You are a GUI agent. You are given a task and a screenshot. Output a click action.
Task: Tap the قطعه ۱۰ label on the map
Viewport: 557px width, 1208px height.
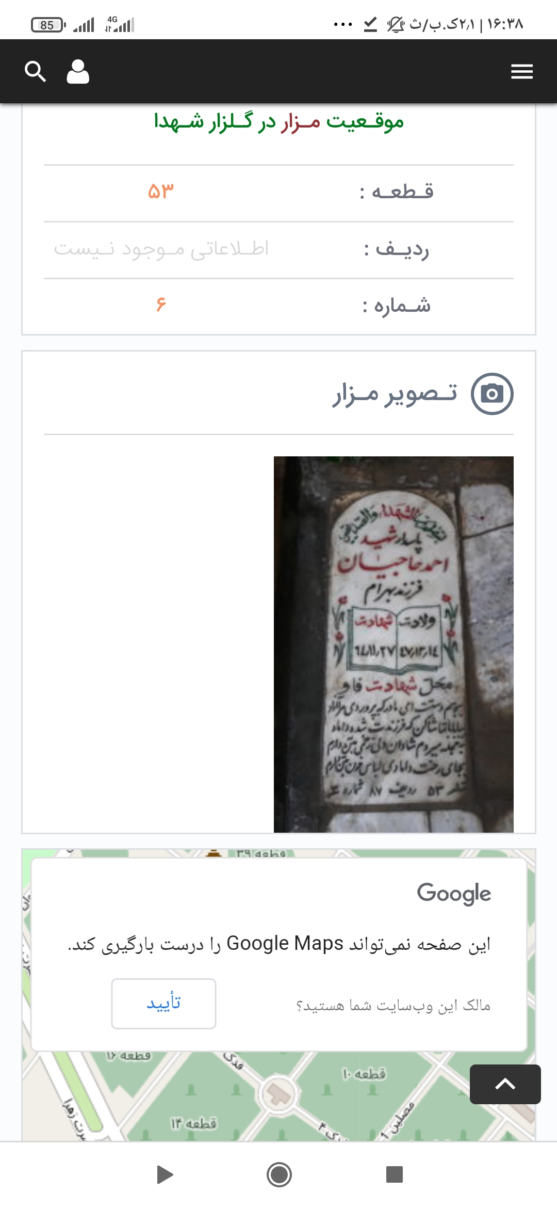point(364,1074)
